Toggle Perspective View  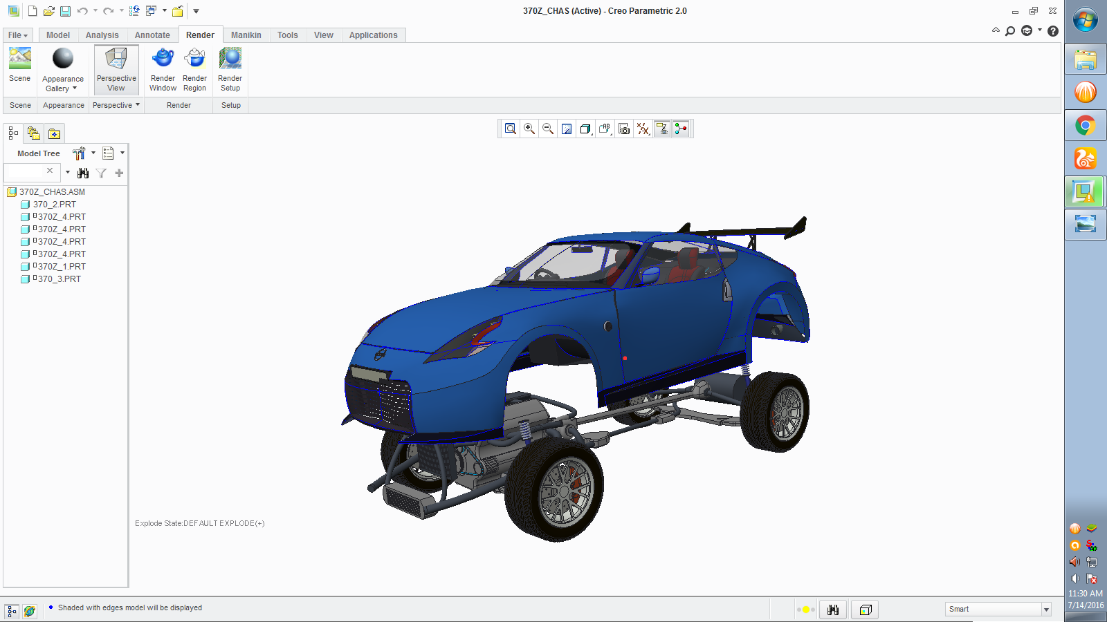click(x=116, y=69)
